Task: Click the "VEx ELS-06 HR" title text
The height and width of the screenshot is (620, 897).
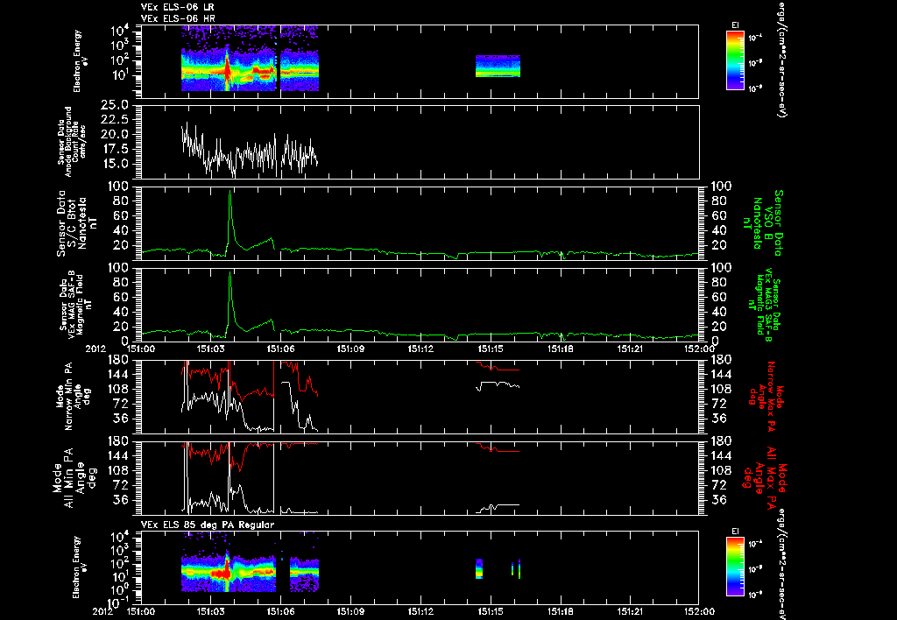Action: click(177, 18)
